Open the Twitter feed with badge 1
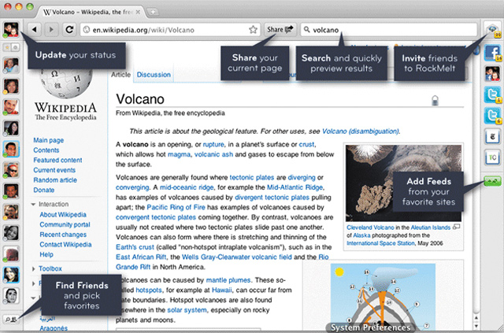The height and width of the screenshot is (333, 504). [492, 94]
